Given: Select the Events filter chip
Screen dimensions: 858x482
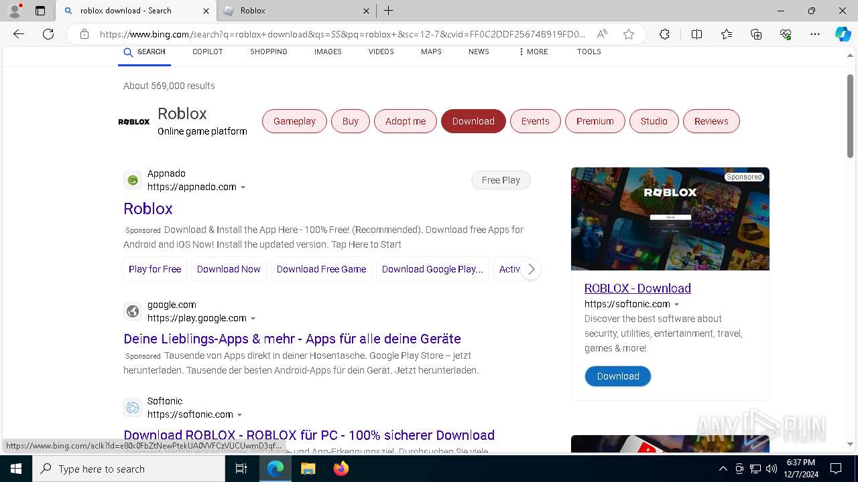Looking at the screenshot, I should [x=535, y=121].
